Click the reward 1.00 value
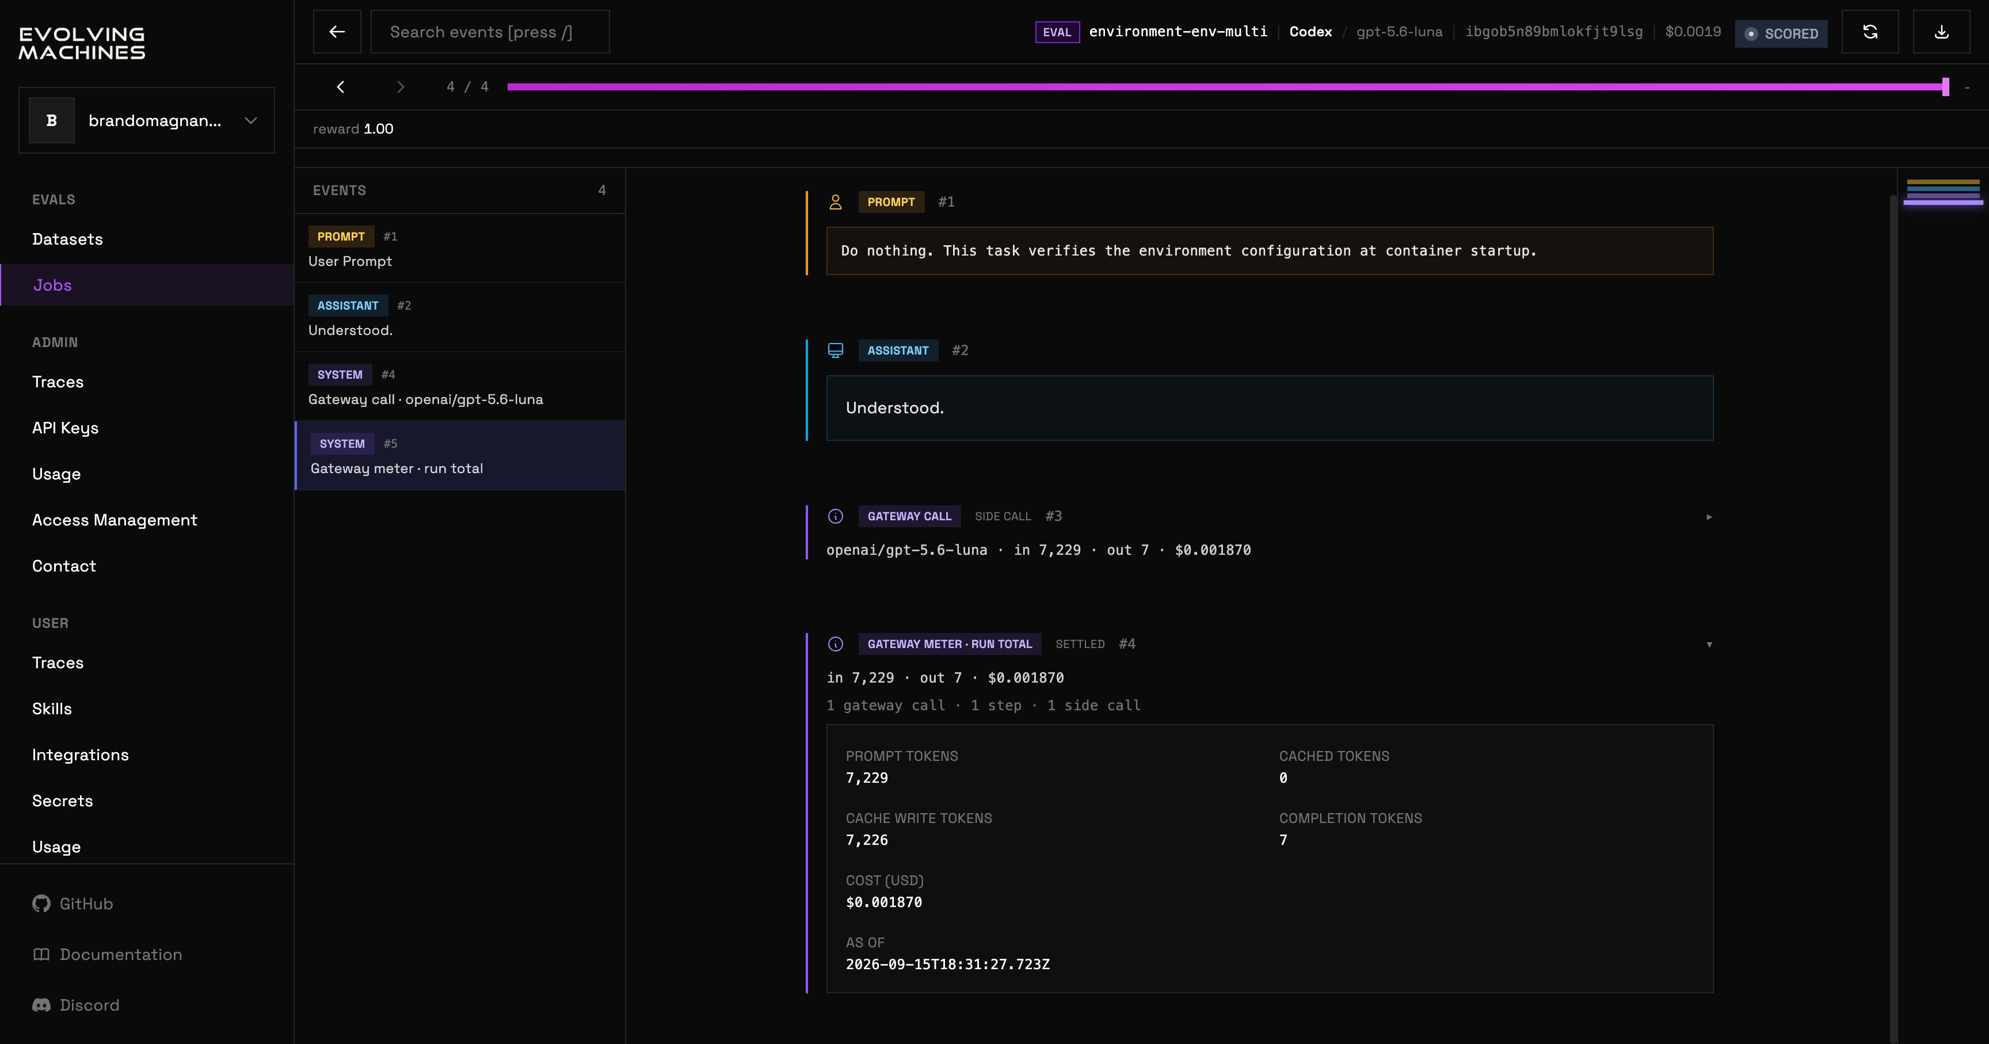The image size is (1989, 1044). [x=378, y=129]
